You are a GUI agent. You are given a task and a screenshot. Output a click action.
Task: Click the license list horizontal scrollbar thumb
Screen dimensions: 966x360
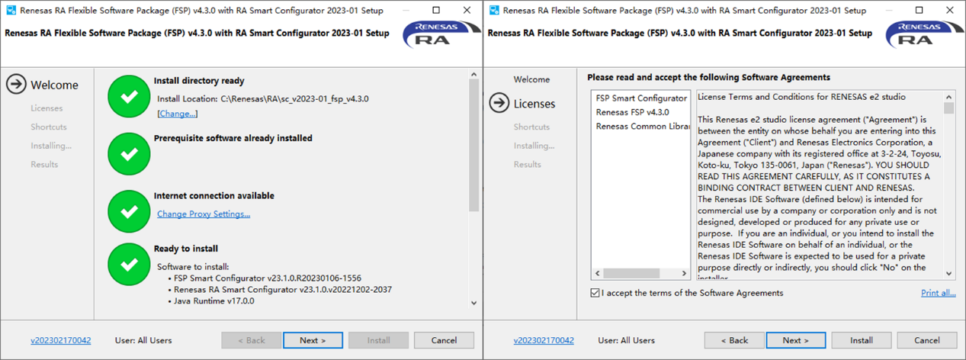point(631,273)
